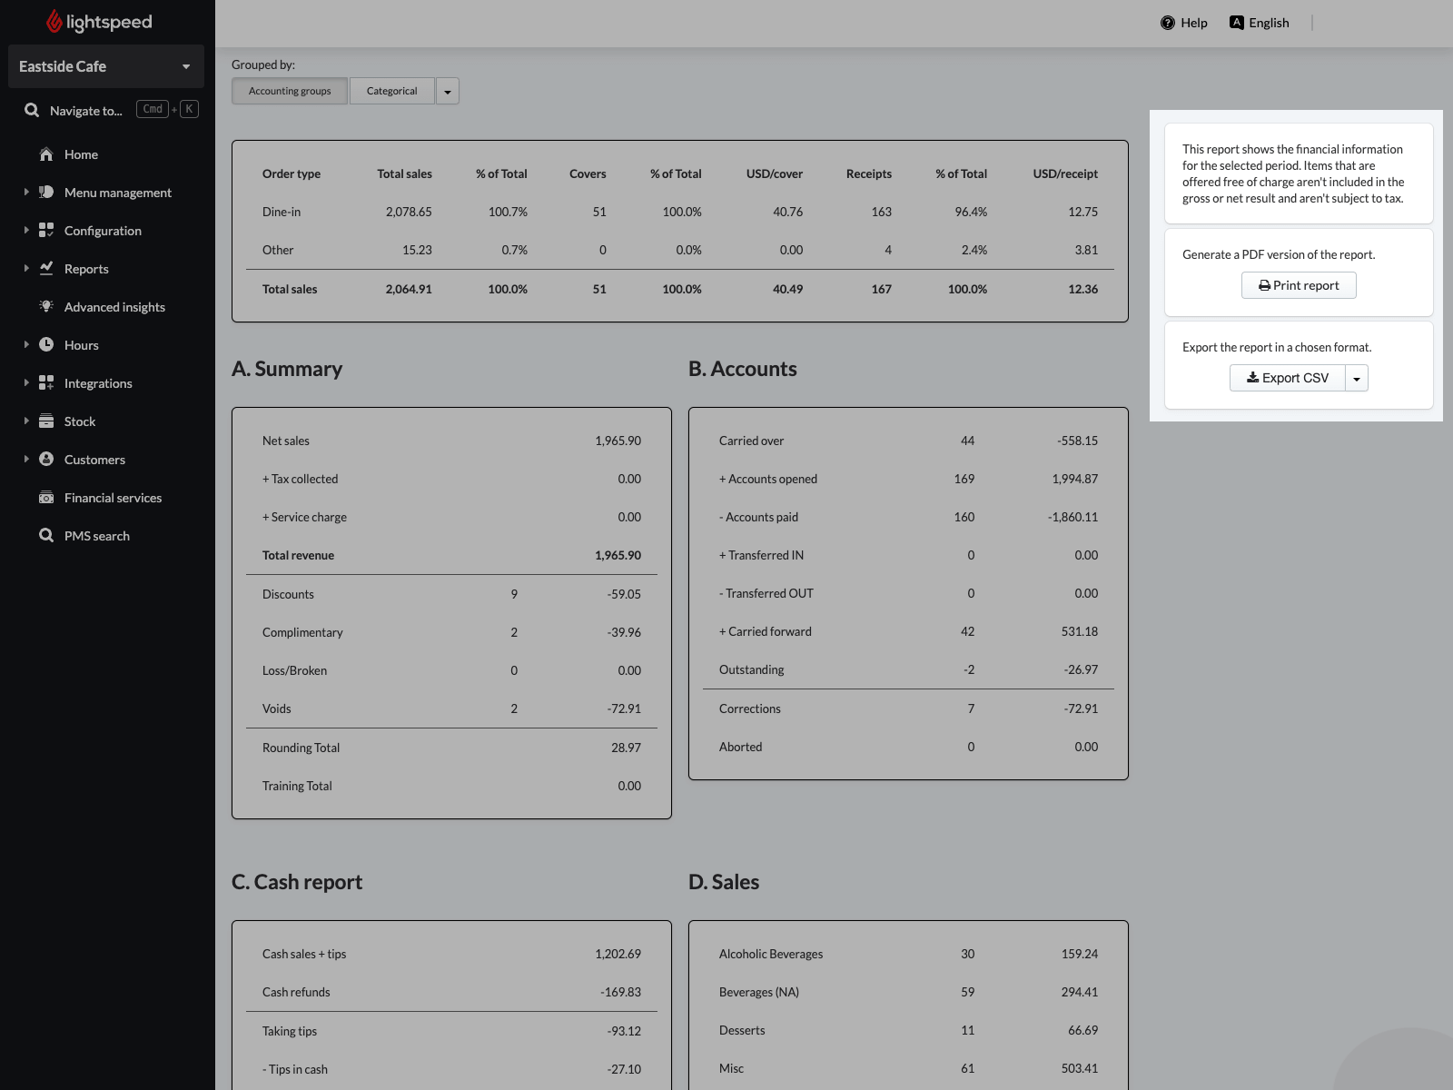Click the Configuration grid icon
Viewport: 1453px width, 1090px height.
point(46,231)
